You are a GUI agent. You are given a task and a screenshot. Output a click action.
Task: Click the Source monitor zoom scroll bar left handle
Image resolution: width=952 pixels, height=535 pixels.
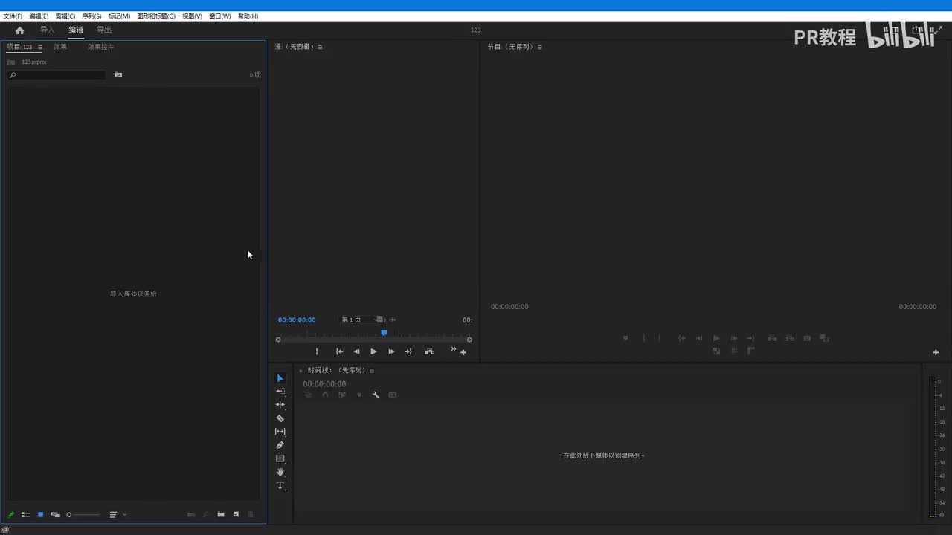[278, 340]
